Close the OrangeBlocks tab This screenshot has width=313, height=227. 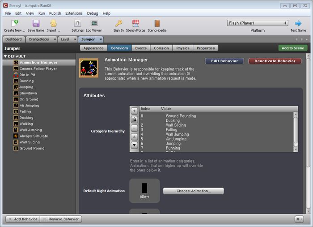coord(55,39)
